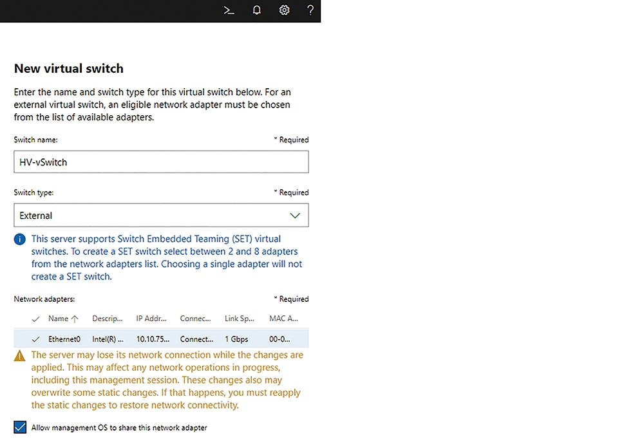The image size is (644, 446).
Task: Uncheck Allow management OS to share adapter
Action: point(20,427)
